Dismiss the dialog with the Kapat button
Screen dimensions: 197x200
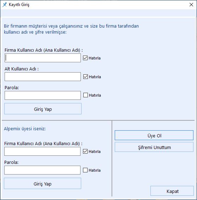172,191
